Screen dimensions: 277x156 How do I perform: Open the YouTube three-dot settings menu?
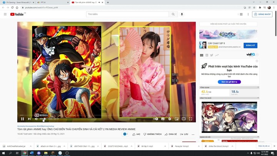coord(248,14)
